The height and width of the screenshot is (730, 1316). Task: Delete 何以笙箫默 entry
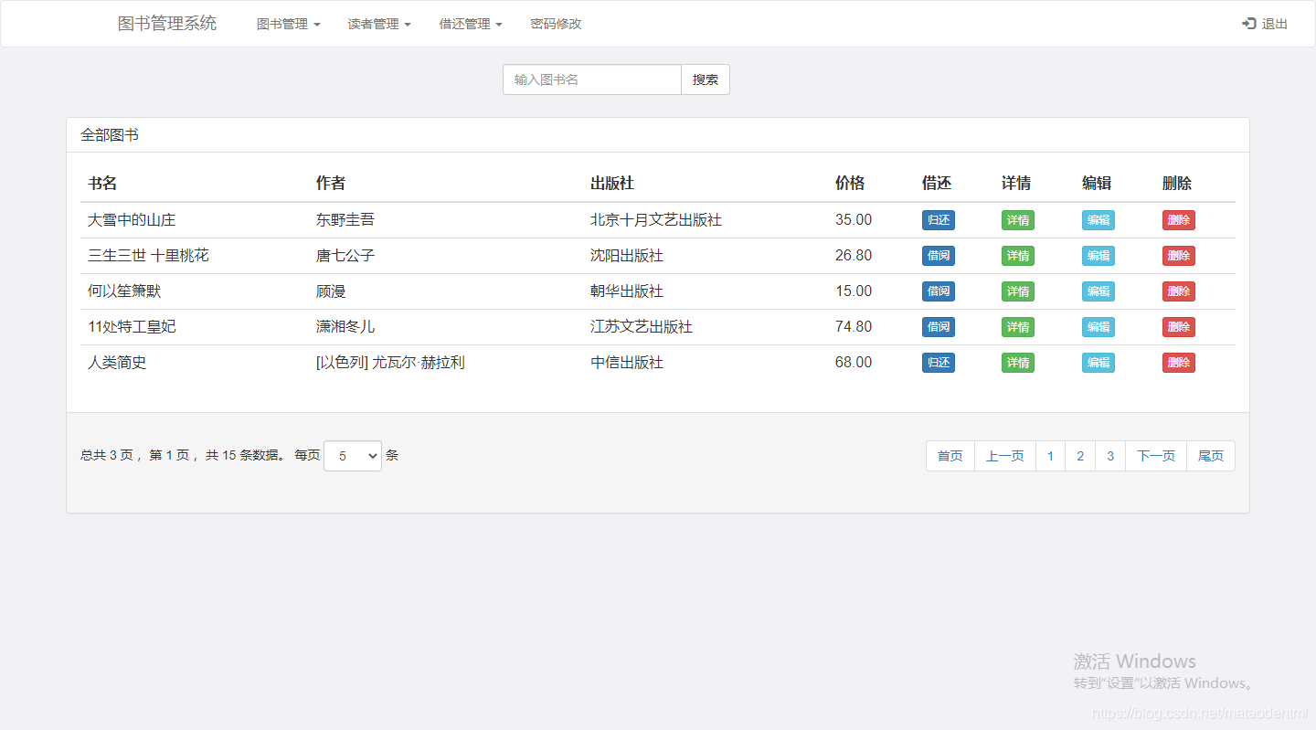click(1179, 291)
